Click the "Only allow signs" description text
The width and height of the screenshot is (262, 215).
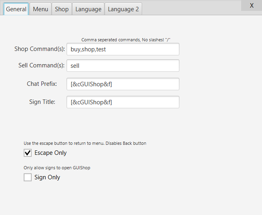(57, 168)
